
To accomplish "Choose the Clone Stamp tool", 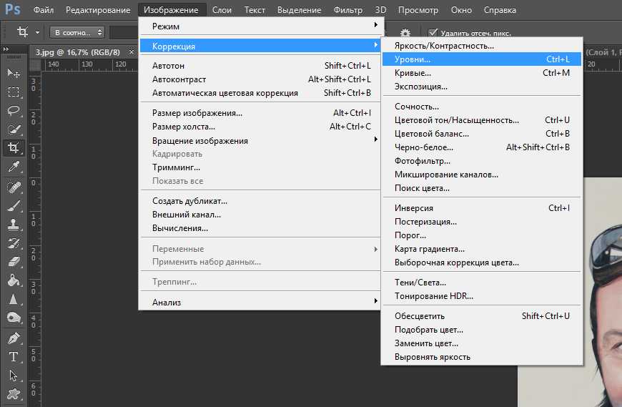I will [x=13, y=224].
